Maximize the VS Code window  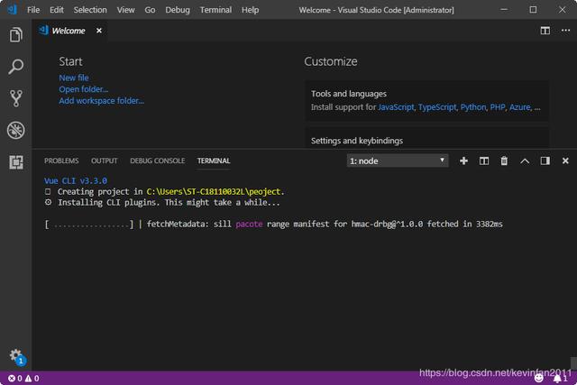533,10
